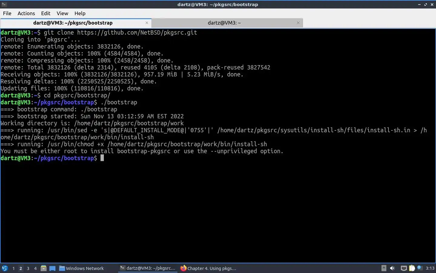436x273 pixels.
Task: Click the update notifier tray icon
Action: (419, 268)
